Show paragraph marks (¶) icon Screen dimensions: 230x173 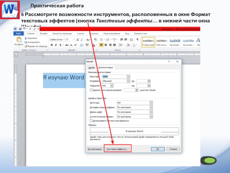point(137,40)
